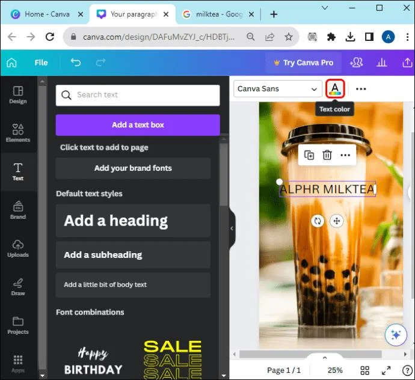Screen dimensions: 415x380
Task: Select the Draw tool in sidebar
Action: click(x=18, y=287)
